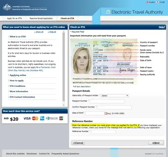Click the Passport Number input field

(107, 101)
